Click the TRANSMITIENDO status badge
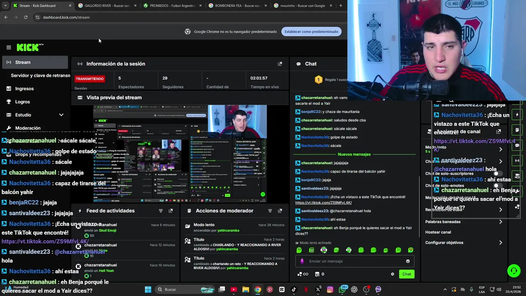The width and height of the screenshot is (526, 296). pyautogui.click(x=89, y=79)
